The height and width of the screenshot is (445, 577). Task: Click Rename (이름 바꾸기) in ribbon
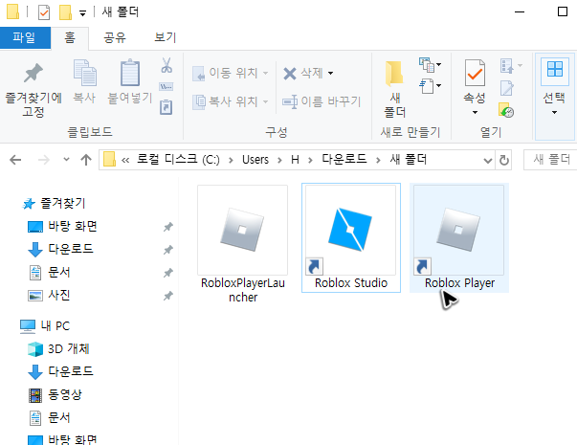pos(322,101)
